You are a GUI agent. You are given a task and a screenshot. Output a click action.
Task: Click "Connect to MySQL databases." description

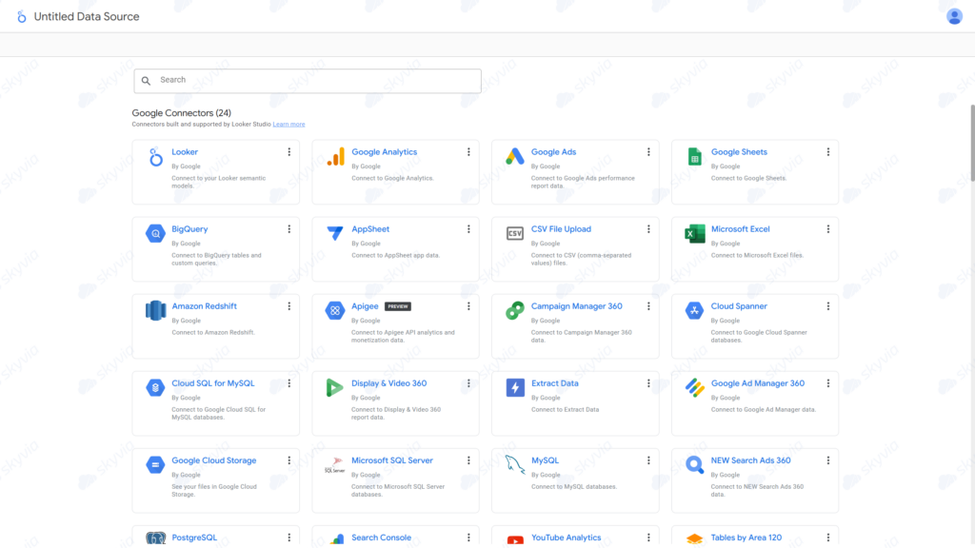coord(574,486)
